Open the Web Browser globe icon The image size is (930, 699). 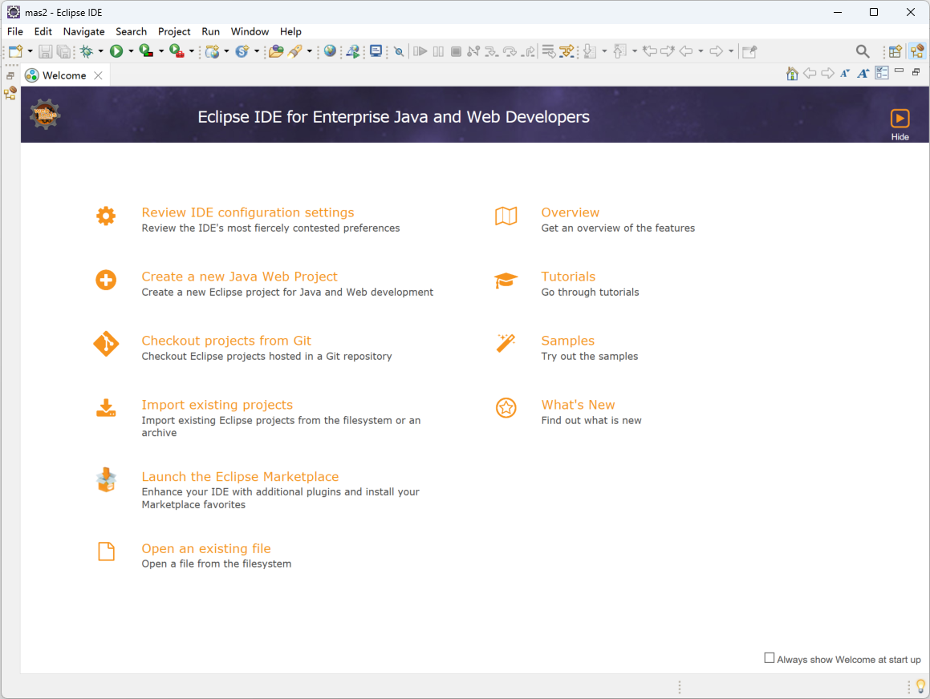coord(331,51)
